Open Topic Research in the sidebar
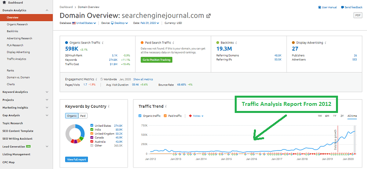 tap(13, 123)
